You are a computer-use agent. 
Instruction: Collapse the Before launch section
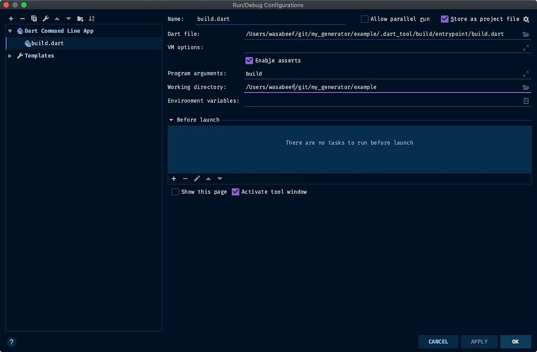click(171, 120)
